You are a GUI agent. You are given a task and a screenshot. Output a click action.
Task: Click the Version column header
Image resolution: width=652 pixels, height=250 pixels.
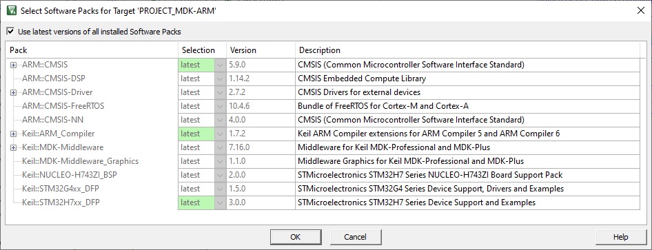coord(261,50)
